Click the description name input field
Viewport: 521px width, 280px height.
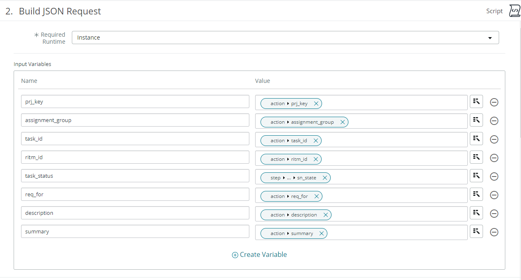[135, 213]
